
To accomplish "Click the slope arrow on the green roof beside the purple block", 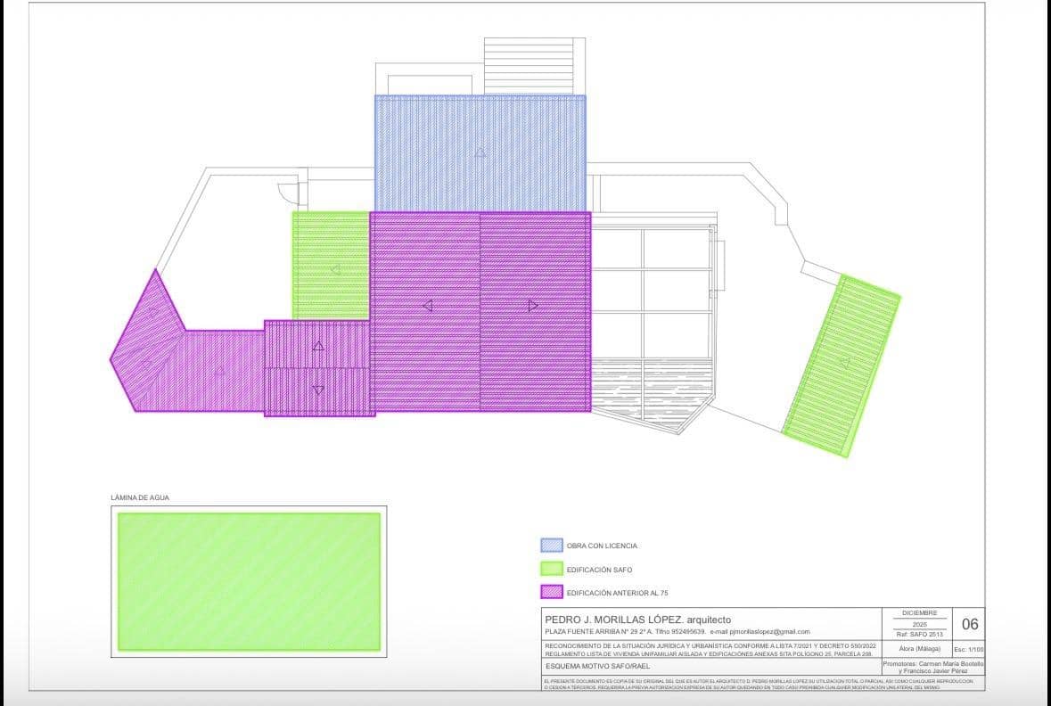I will point(335,269).
